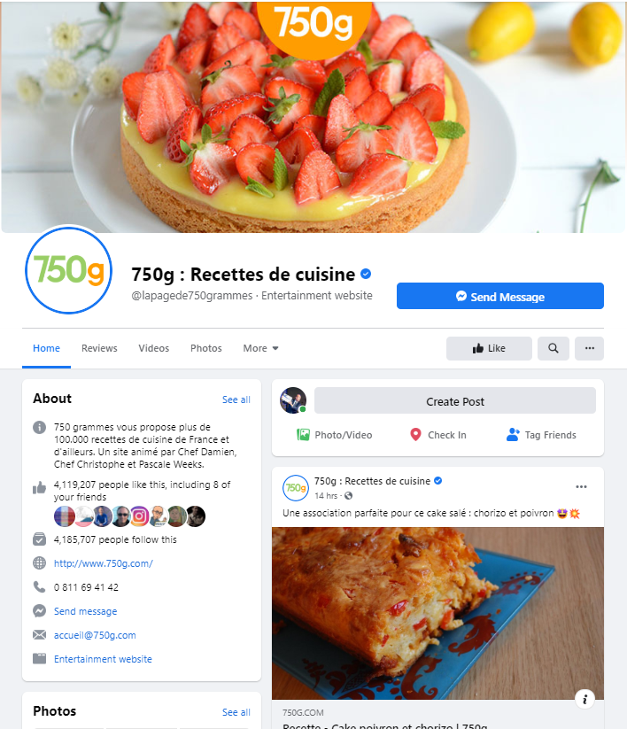Open the chorizo cake post image
The height and width of the screenshot is (729, 627).
437,613
